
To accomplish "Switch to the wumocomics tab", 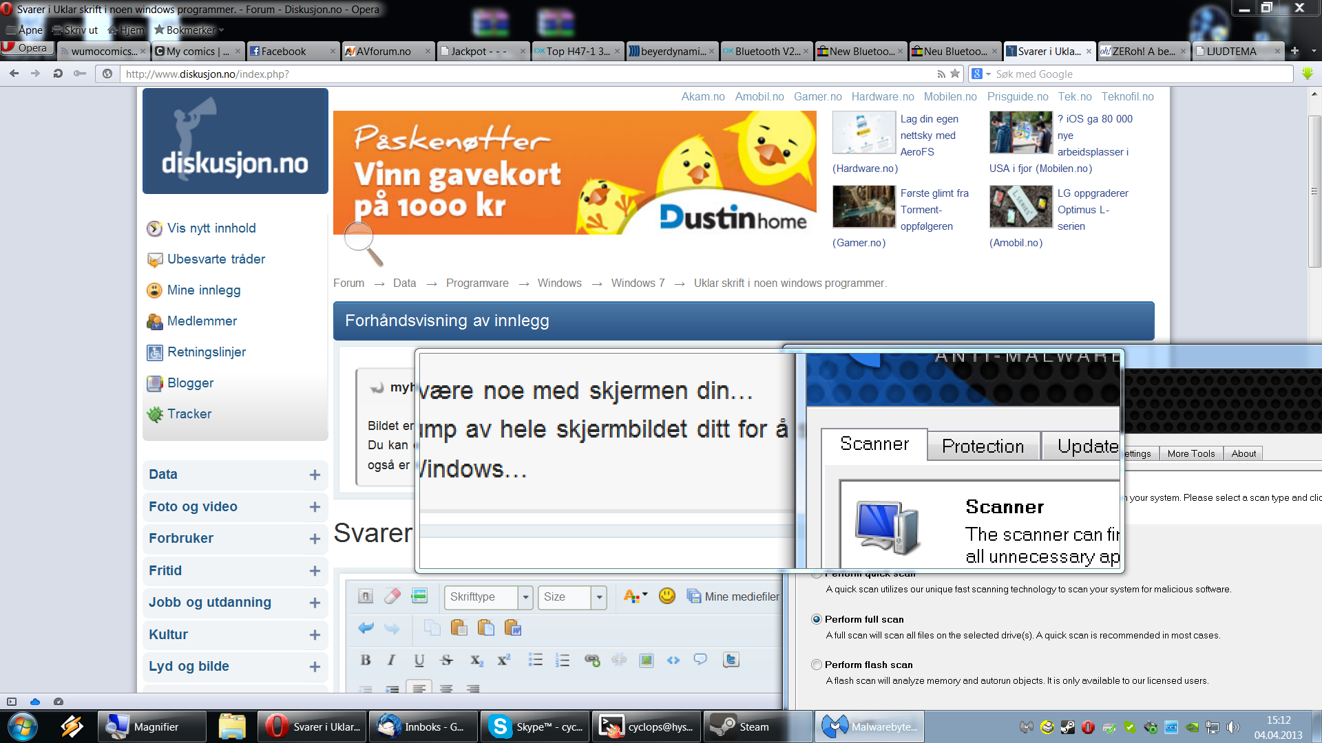I will pyautogui.click(x=103, y=51).
